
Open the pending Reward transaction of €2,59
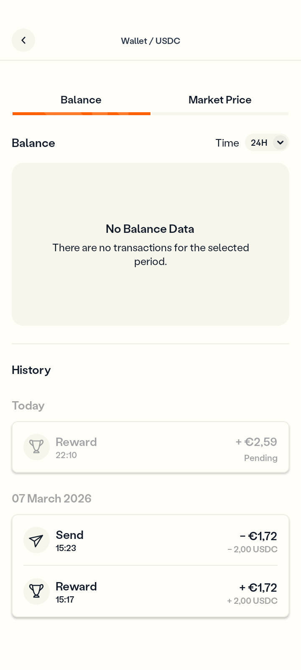[150, 447]
